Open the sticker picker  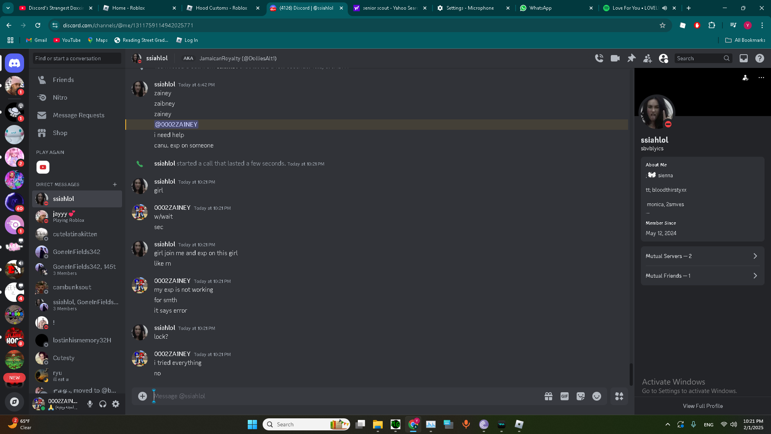point(580,396)
